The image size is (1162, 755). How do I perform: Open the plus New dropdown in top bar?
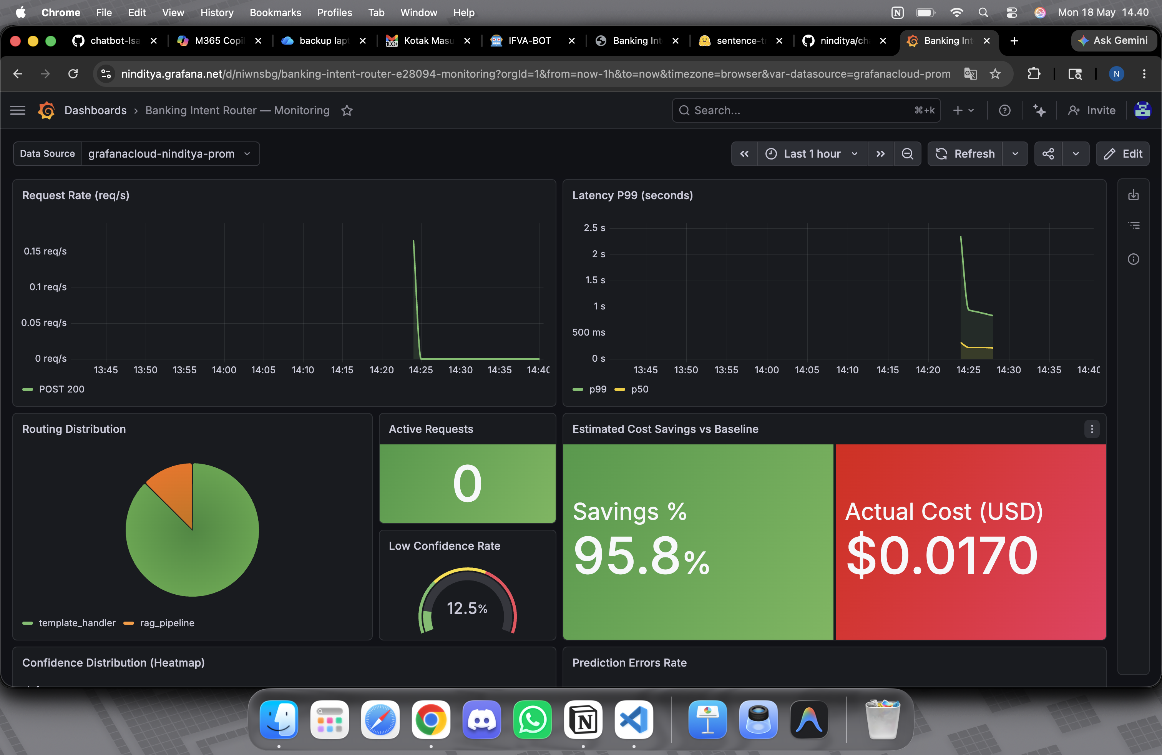[963, 110]
